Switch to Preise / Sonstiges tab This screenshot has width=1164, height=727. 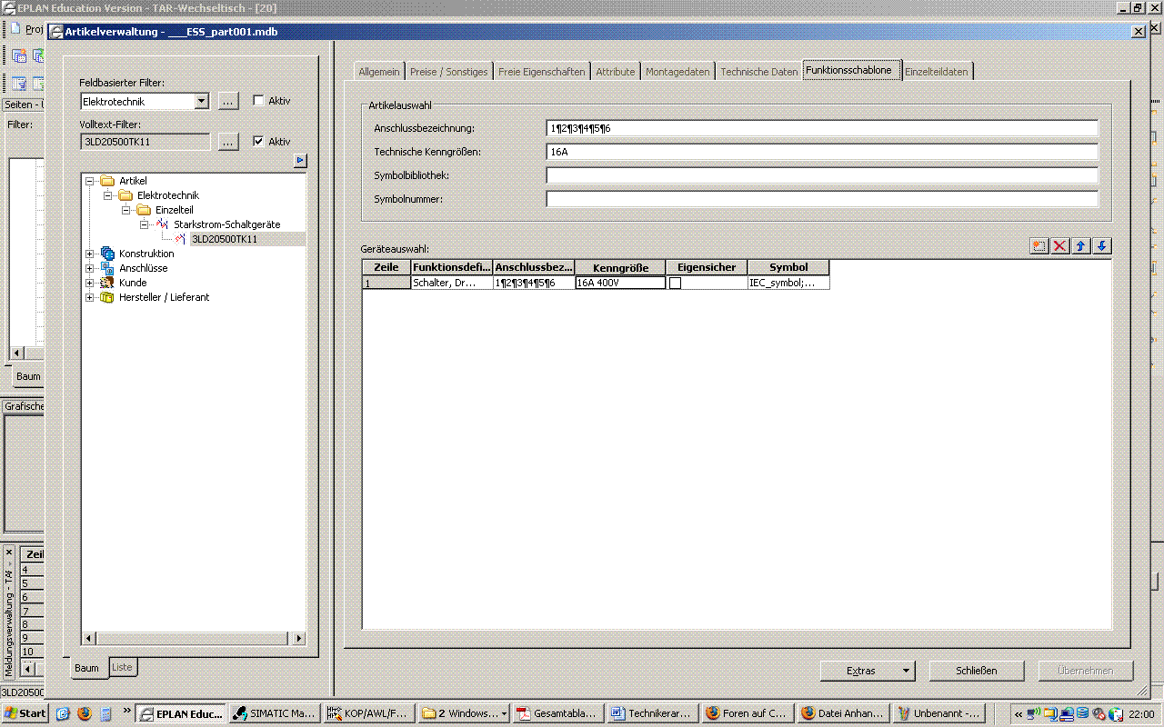tap(448, 72)
